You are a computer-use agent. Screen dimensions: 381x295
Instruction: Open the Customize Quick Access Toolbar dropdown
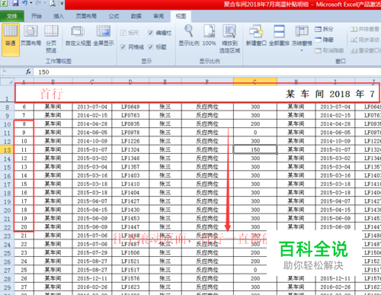pos(62,3)
